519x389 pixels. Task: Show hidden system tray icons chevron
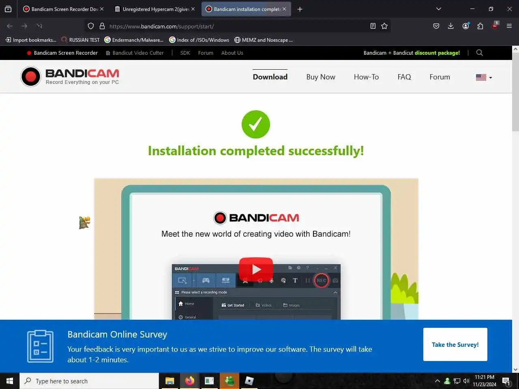(437, 381)
